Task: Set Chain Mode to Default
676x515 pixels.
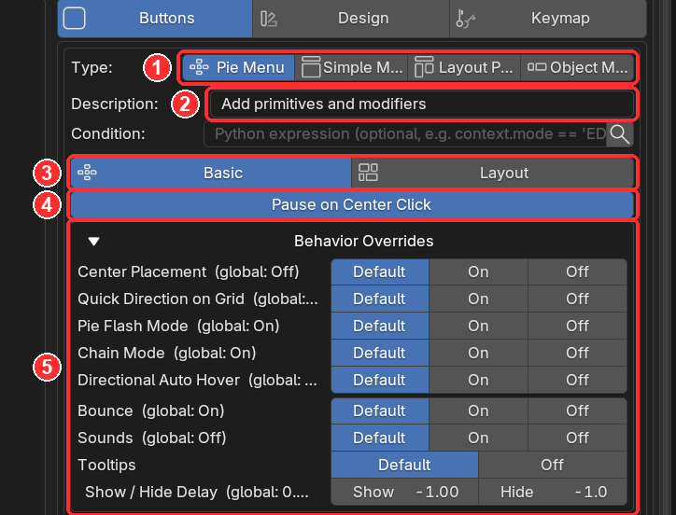Action: [379, 353]
